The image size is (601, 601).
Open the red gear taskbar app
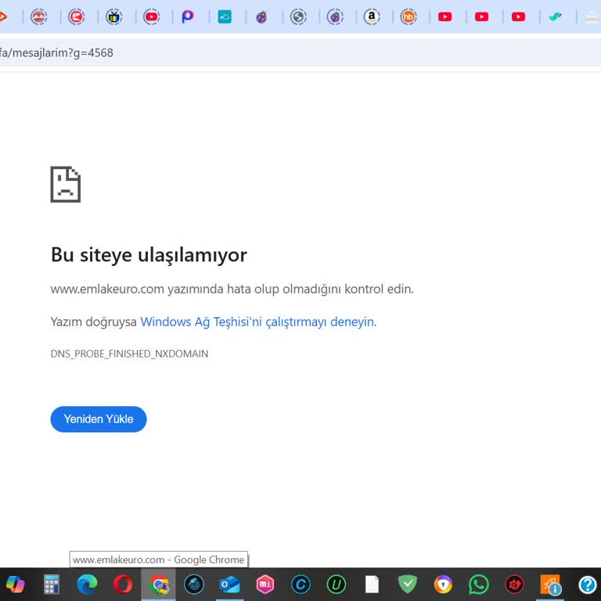(x=514, y=585)
